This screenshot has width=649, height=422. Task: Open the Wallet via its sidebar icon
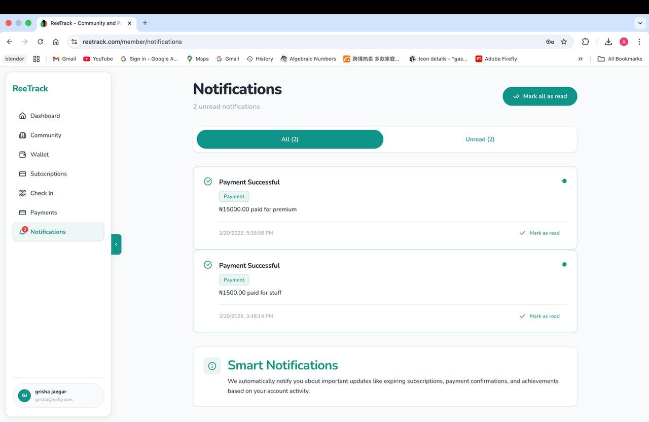22,154
